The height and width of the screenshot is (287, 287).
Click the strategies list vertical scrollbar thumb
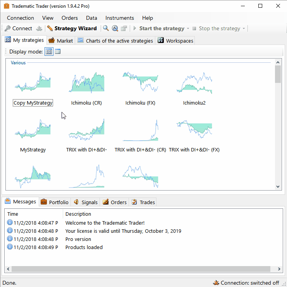pos(278,74)
